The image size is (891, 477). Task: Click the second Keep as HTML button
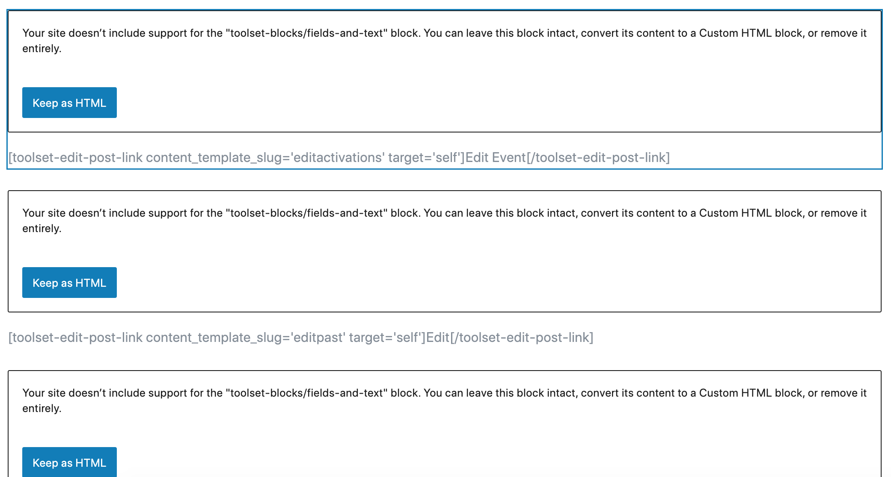click(x=69, y=283)
